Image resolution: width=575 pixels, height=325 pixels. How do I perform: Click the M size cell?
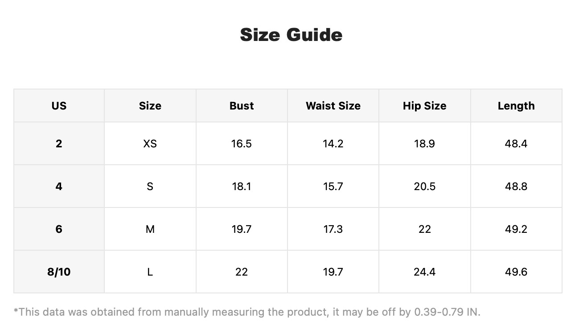pos(150,229)
